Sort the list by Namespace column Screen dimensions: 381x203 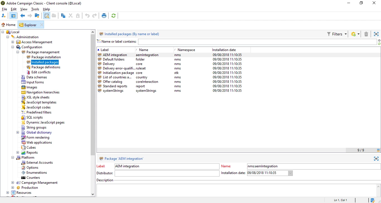[x=193, y=50]
